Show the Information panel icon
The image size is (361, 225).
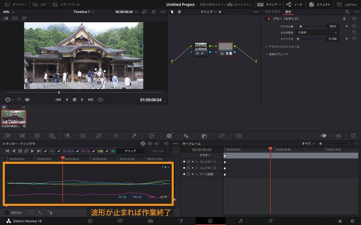[353, 136]
